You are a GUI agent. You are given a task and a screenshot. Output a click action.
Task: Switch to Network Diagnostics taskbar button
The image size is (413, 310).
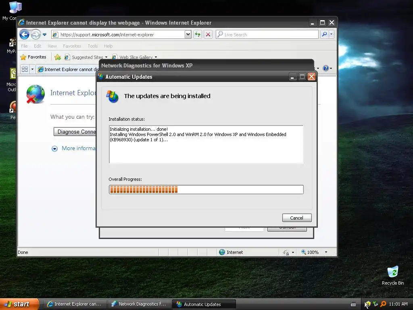(139, 304)
